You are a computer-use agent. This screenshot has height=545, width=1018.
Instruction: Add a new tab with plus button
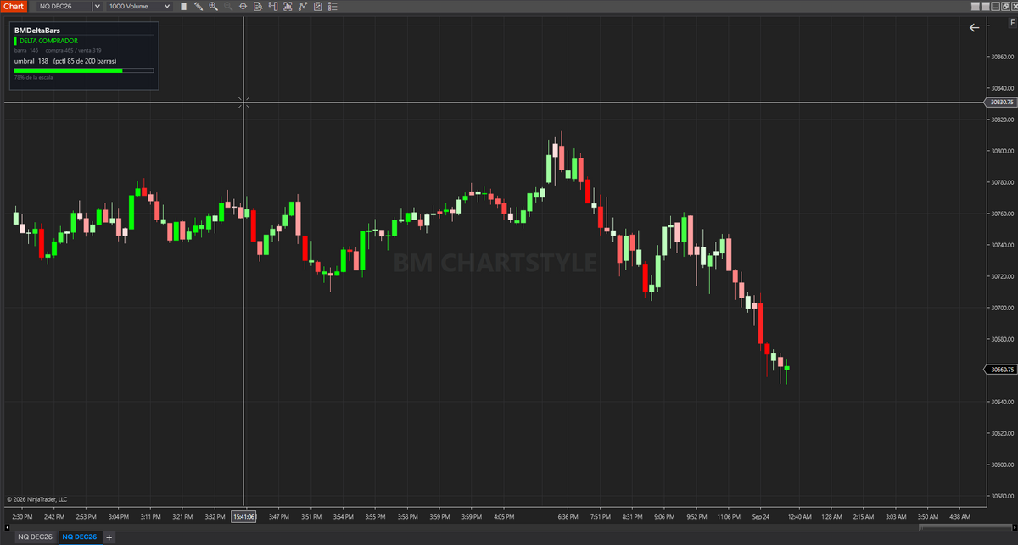[109, 537]
